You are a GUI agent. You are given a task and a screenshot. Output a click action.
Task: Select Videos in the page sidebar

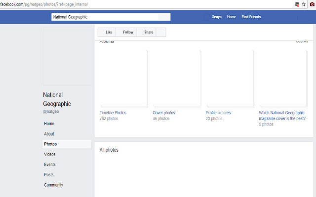49,154
